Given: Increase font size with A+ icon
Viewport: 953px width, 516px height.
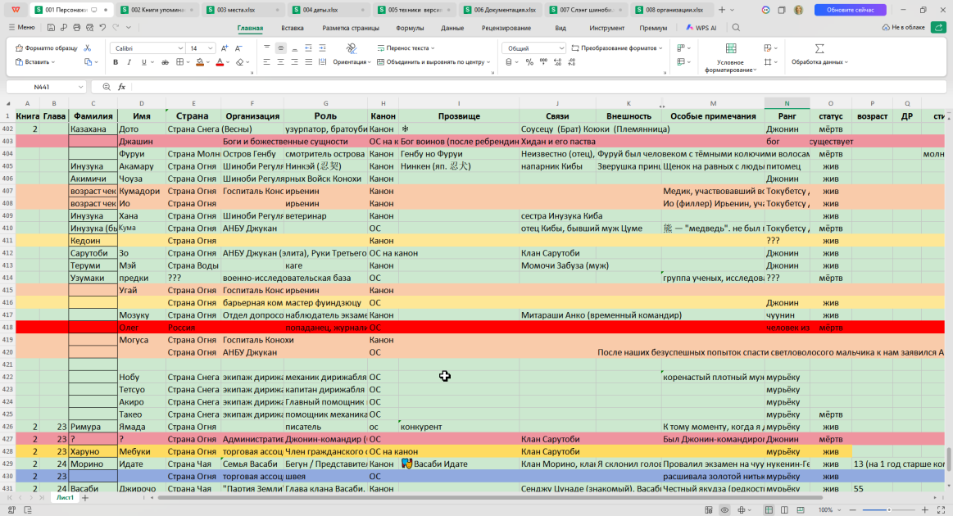Looking at the screenshot, I should pyautogui.click(x=225, y=48).
